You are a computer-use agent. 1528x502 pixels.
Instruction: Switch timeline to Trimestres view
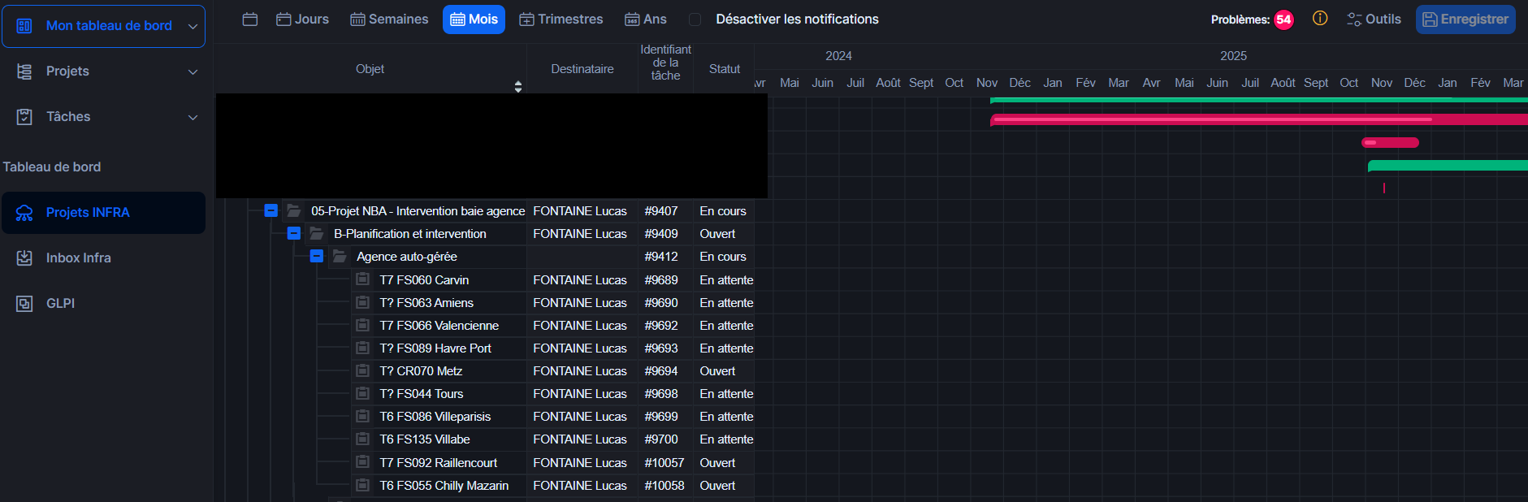tap(561, 19)
